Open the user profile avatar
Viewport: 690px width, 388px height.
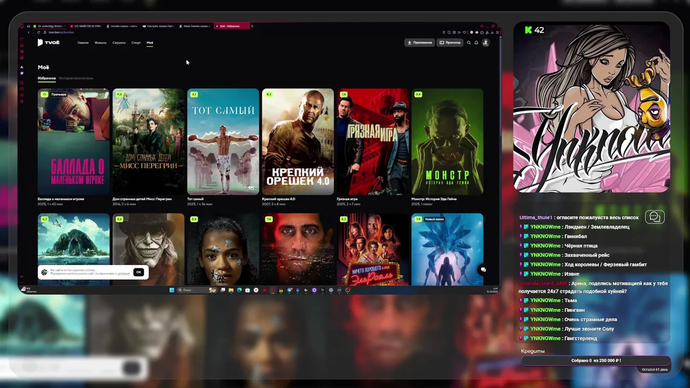(x=485, y=43)
